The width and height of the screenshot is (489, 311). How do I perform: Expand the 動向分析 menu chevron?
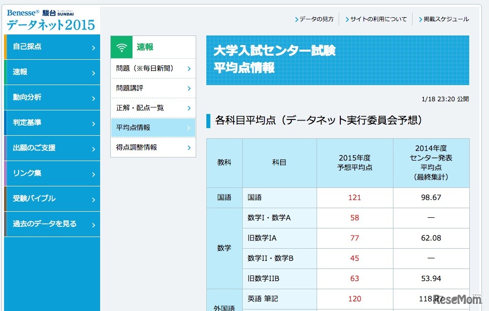(x=94, y=97)
